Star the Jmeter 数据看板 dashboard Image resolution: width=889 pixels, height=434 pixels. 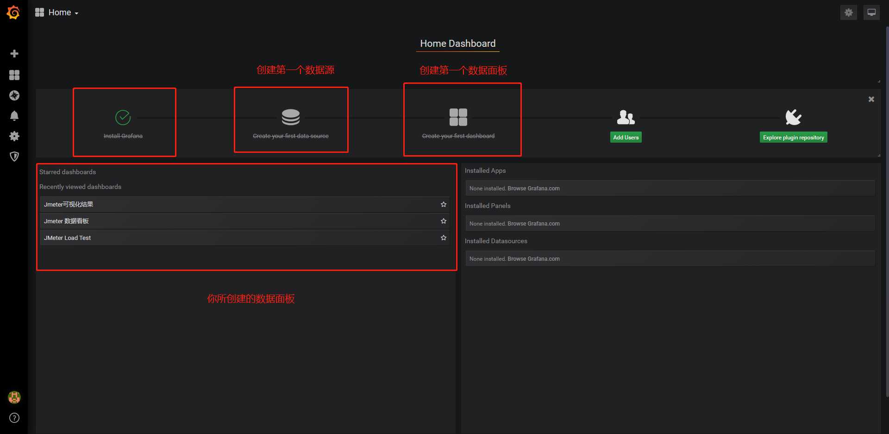pos(444,221)
